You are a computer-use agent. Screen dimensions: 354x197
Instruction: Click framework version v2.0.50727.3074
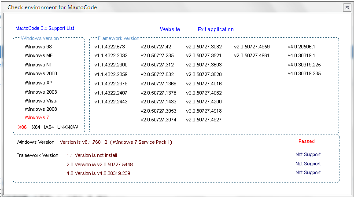(x=159, y=120)
